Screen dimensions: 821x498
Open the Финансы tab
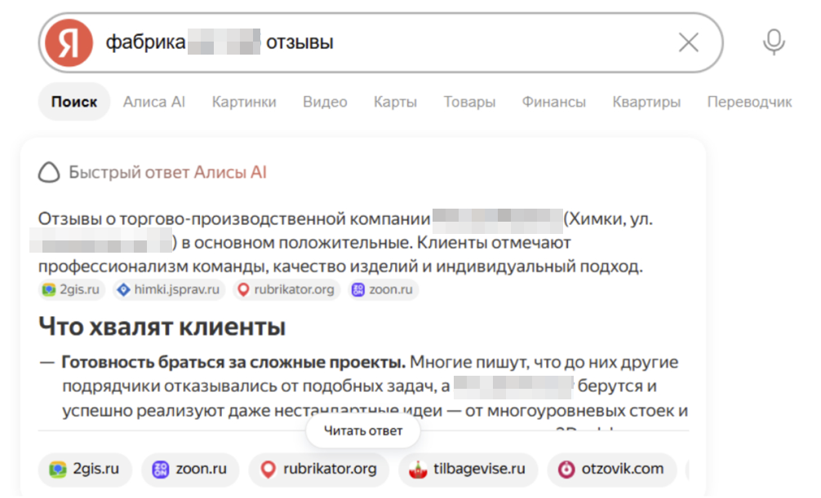point(554,102)
